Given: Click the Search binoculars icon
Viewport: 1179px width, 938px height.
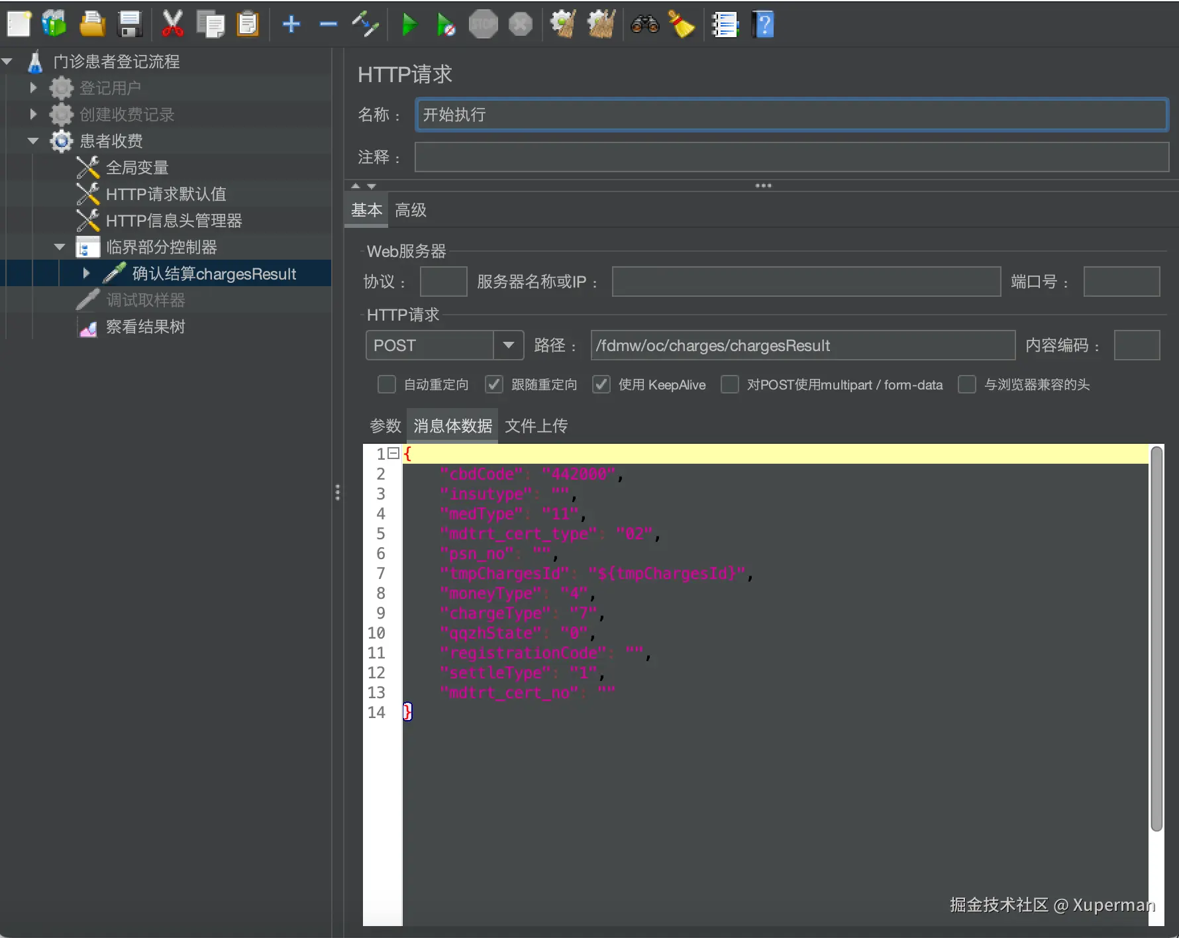Looking at the screenshot, I should click(645, 25).
